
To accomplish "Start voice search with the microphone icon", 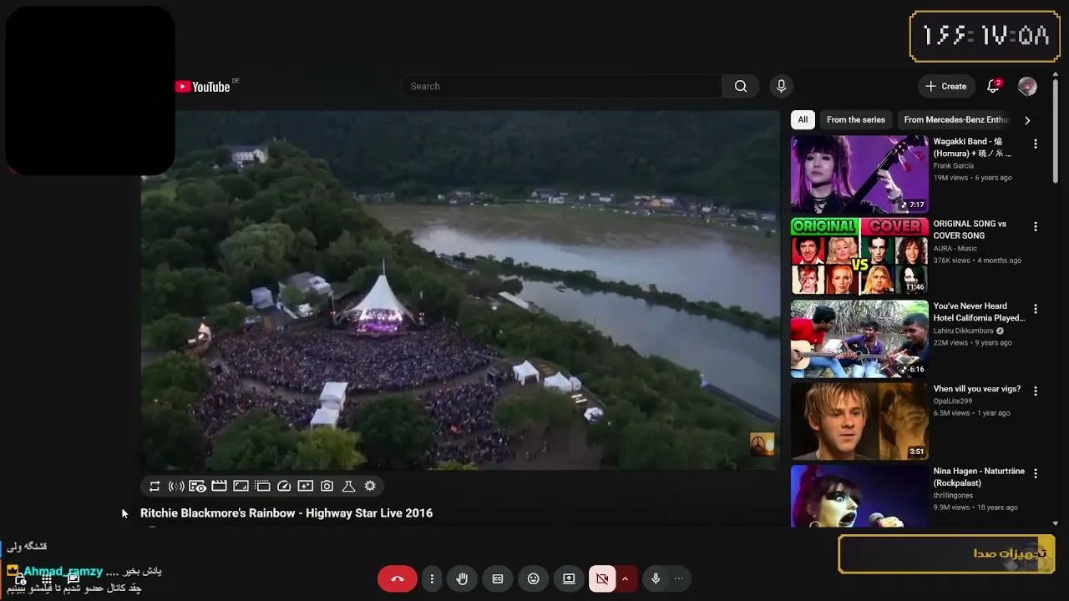I will click(781, 86).
